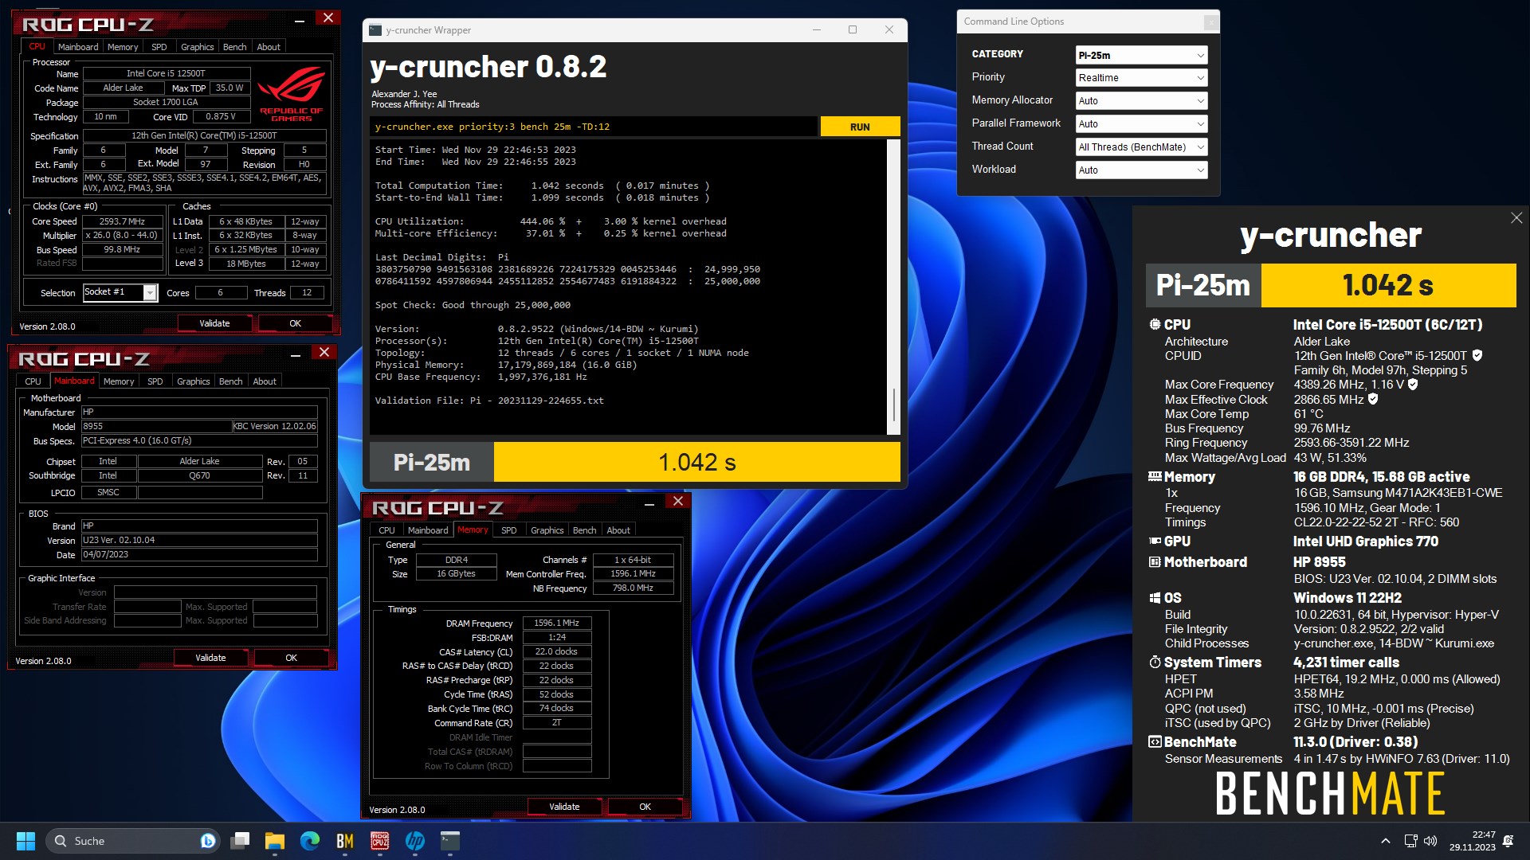Click the Core Speed 2593.7 MHz value

(122, 221)
